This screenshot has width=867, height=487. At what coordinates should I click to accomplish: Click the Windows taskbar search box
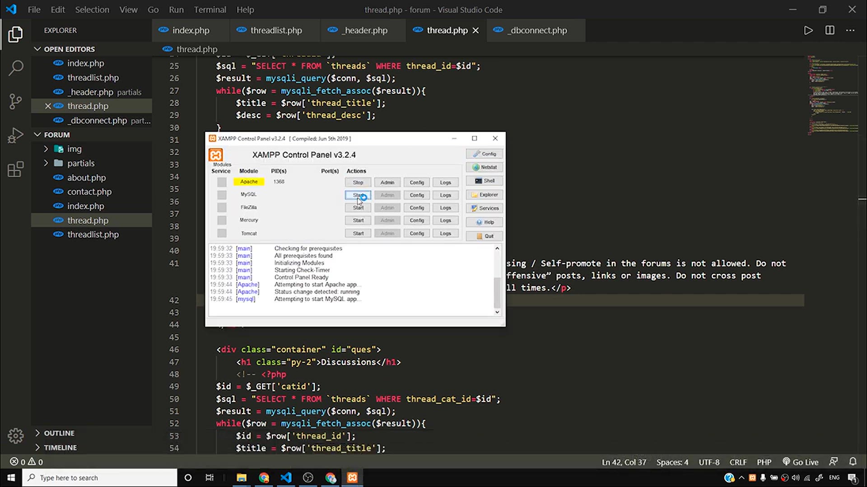(100, 478)
